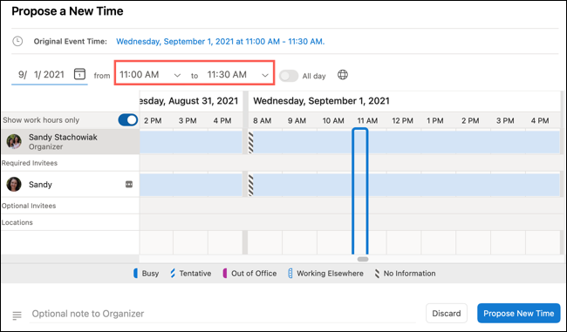Click the 9/1/2021 date field

pos(42,74)
